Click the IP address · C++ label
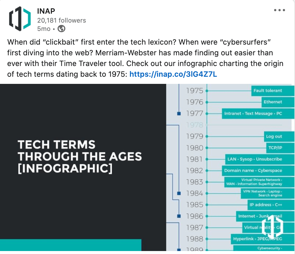 click(x=266, y=205)
